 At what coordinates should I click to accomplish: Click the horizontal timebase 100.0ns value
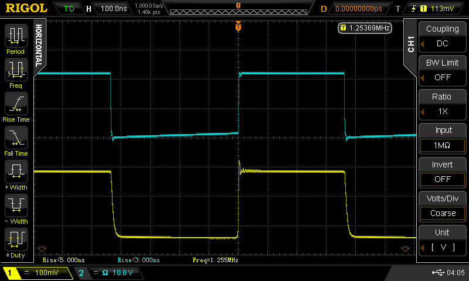[114, 8]
